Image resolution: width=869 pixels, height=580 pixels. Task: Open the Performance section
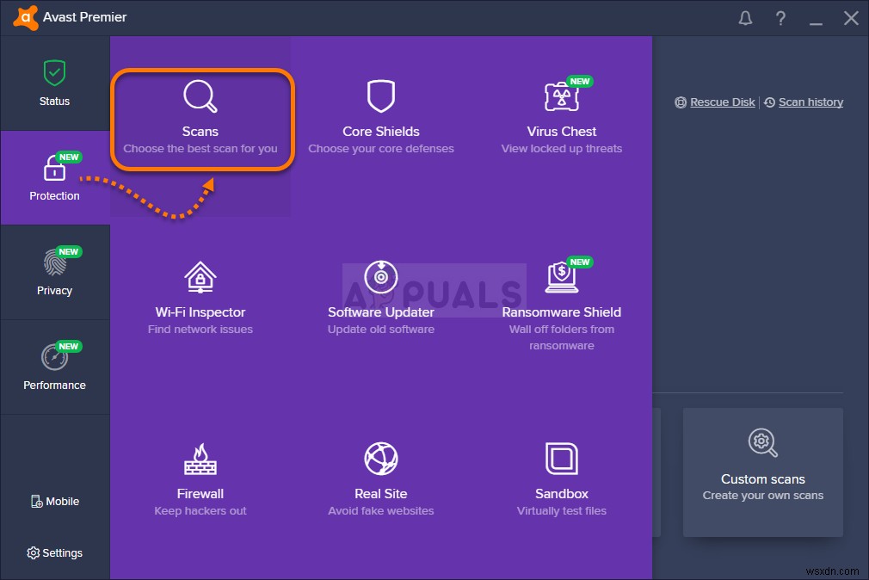tap(54, 367)
